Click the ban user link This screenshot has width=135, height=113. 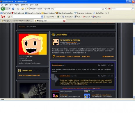[97, 88]
